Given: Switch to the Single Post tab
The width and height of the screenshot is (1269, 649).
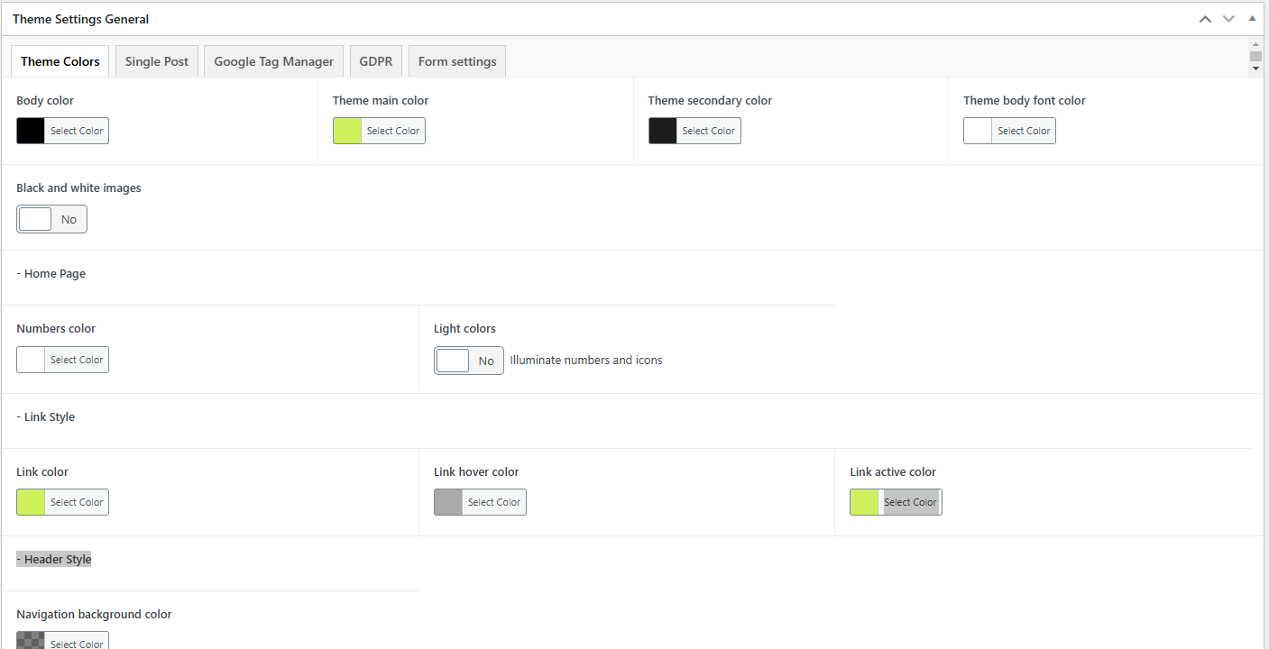Looking at the screenshot, I should pos(157,61).
